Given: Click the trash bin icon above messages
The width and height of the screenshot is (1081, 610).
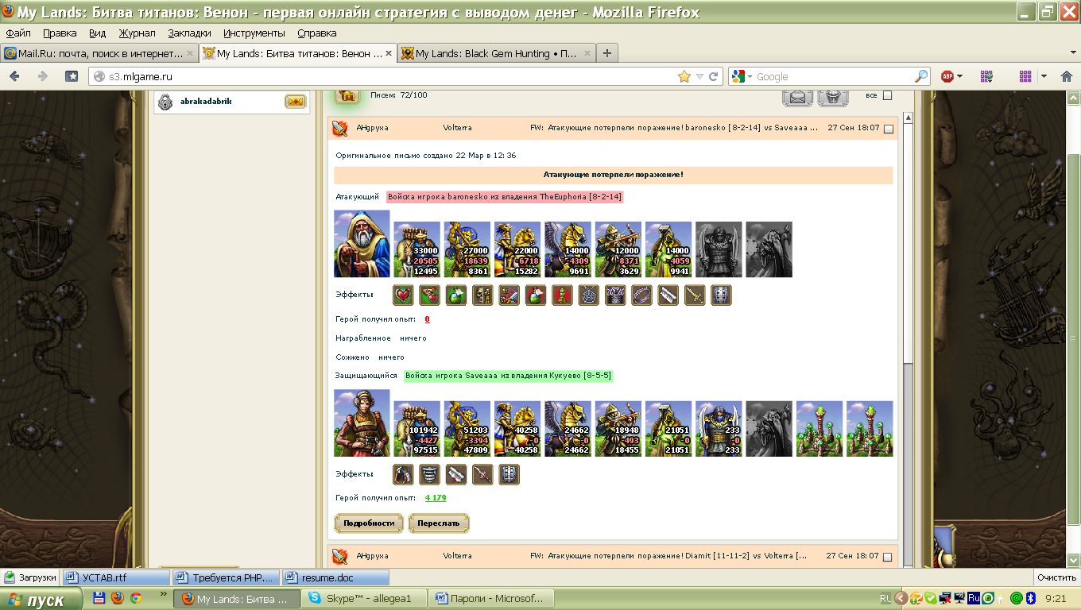Looking at the screenshot, I should coord(833,97).
